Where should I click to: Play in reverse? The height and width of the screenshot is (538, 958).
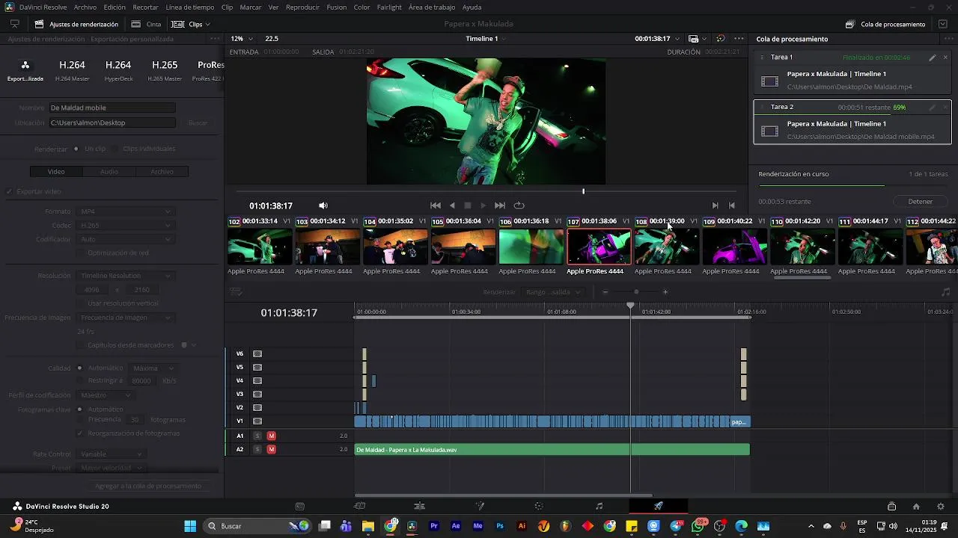[452, 205]
